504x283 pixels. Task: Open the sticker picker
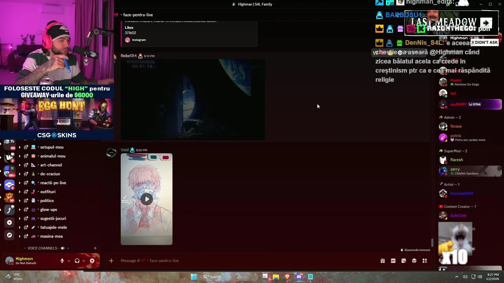(404, 261)
